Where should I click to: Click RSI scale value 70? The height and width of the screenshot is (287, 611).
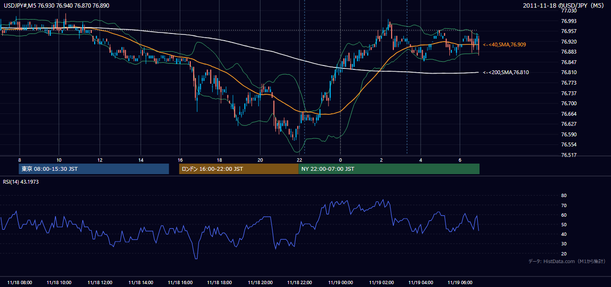click(564, 205)
